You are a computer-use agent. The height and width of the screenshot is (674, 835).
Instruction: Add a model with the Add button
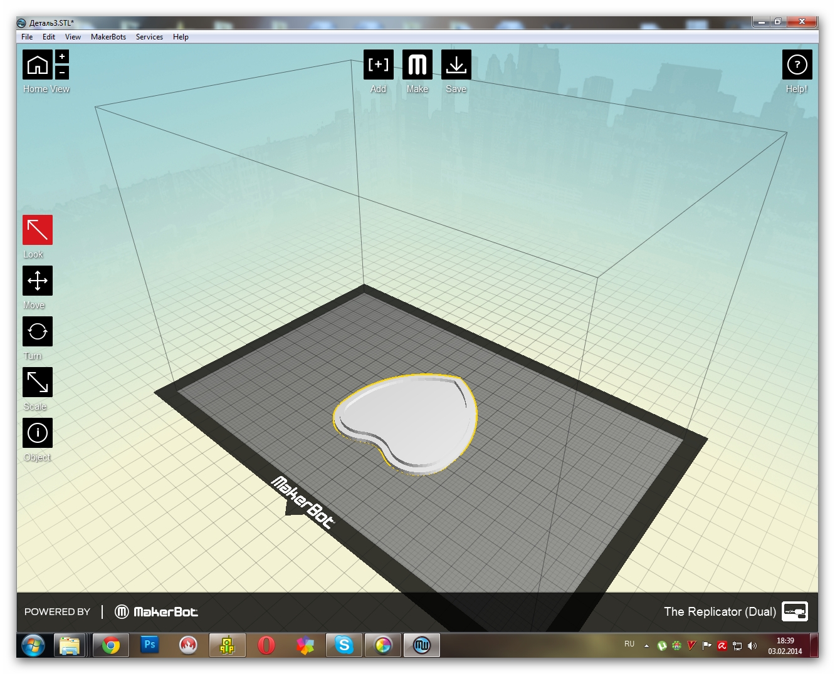(x=379, y=65)
